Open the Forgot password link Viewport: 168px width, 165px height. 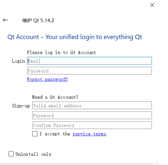click(47, 79)
